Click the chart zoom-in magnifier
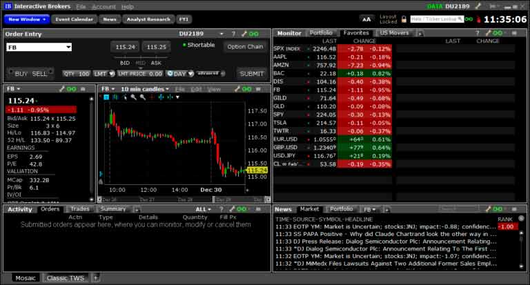 tap(133, 97)
